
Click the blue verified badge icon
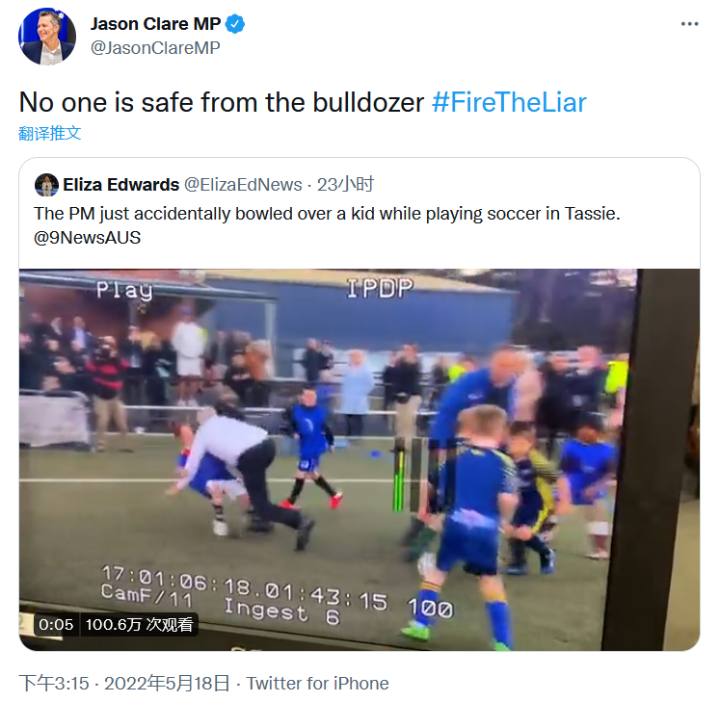click(x=235, y=24)
